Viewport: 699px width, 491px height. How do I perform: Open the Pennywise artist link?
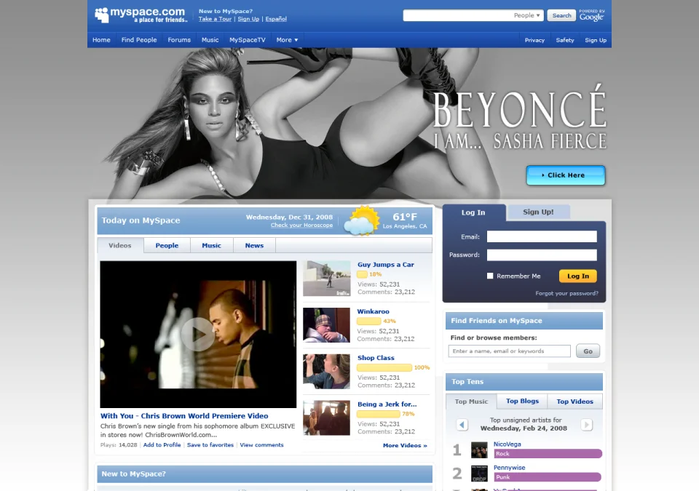pyautogui.click(x=509, y=468)
